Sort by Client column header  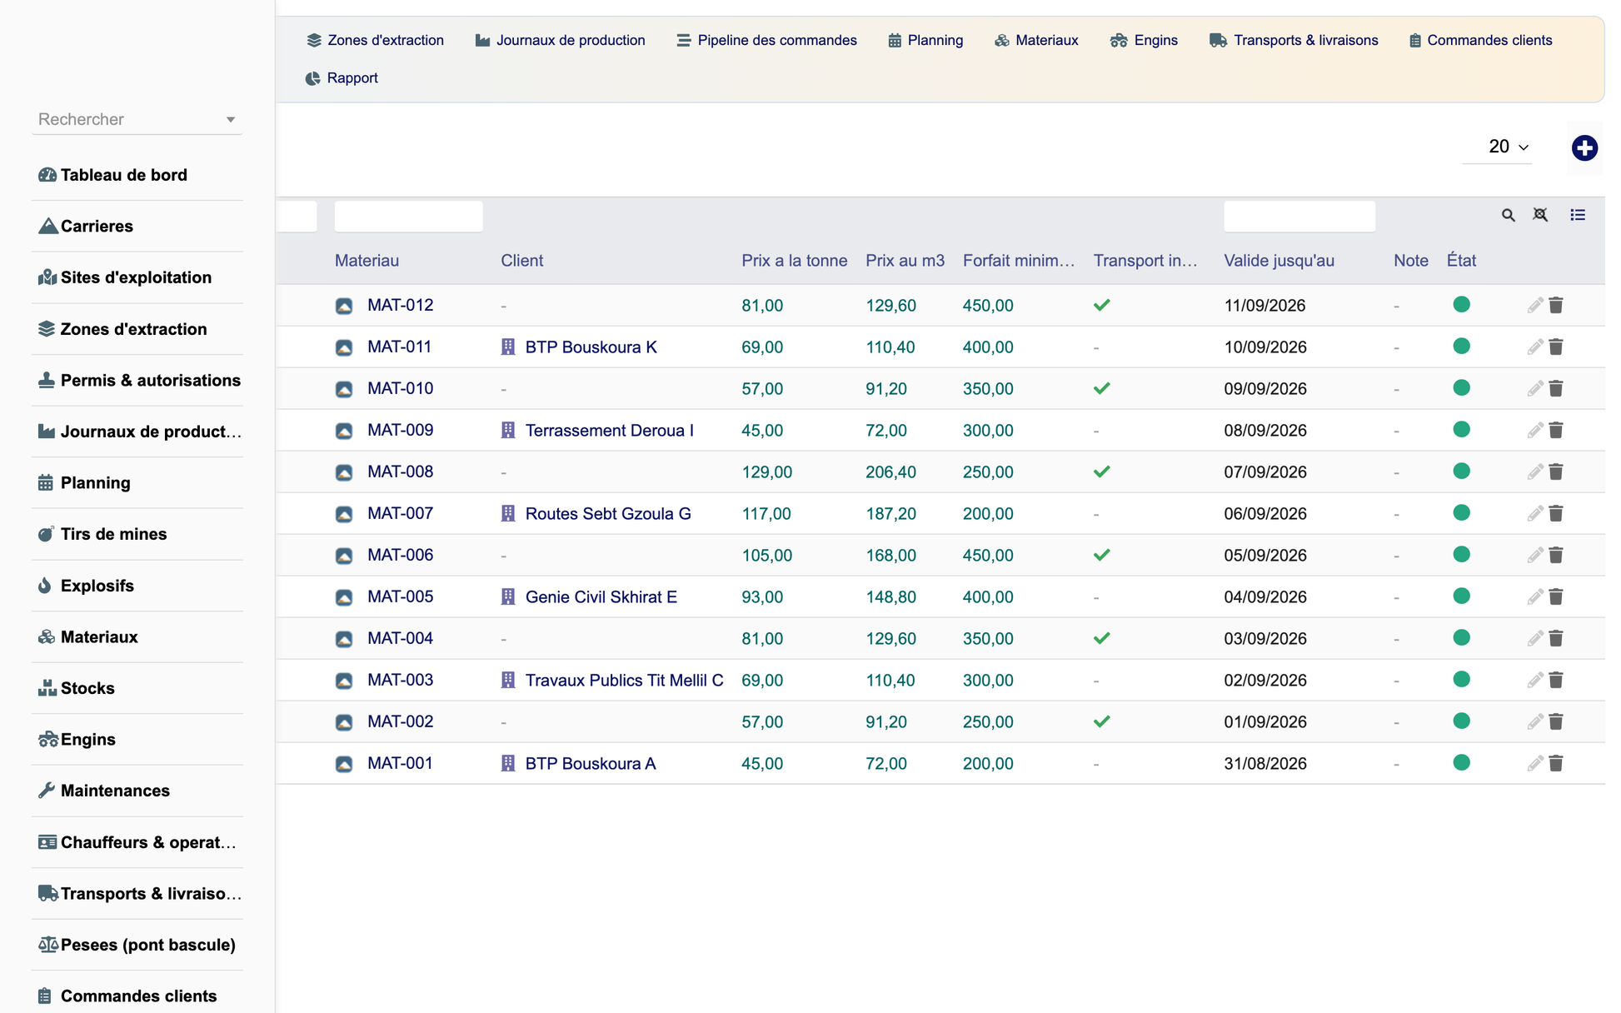click(x=522, y=261)
